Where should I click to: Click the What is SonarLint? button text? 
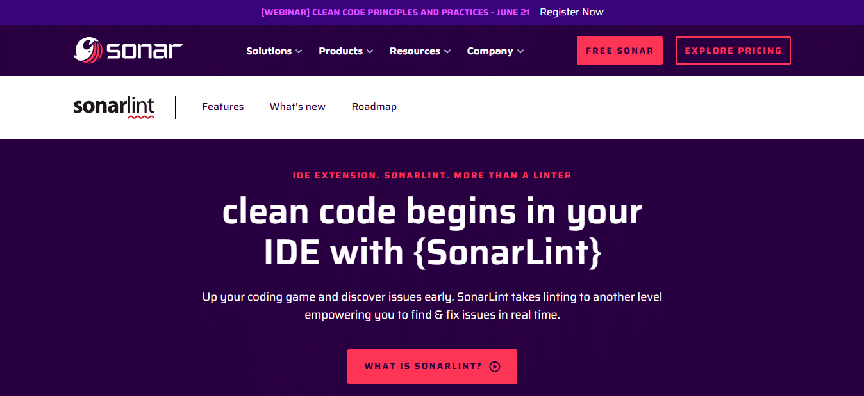click(423, 367)
